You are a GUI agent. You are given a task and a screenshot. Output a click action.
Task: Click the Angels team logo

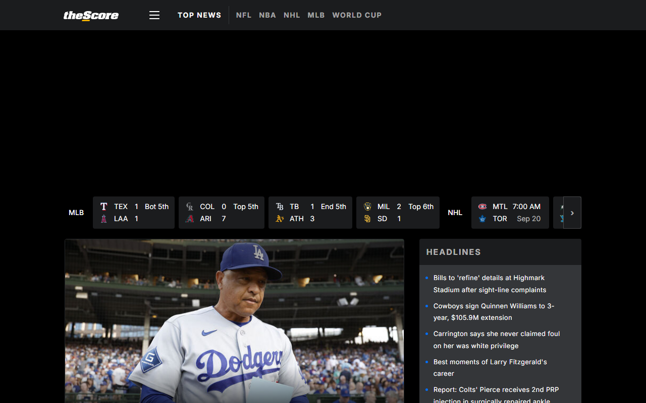coord(104,219)
